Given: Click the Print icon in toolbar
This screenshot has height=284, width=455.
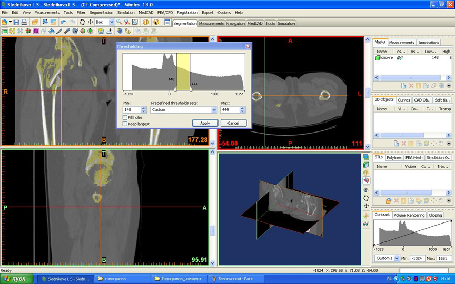Looking at the screenshot, I should [24, 22].
